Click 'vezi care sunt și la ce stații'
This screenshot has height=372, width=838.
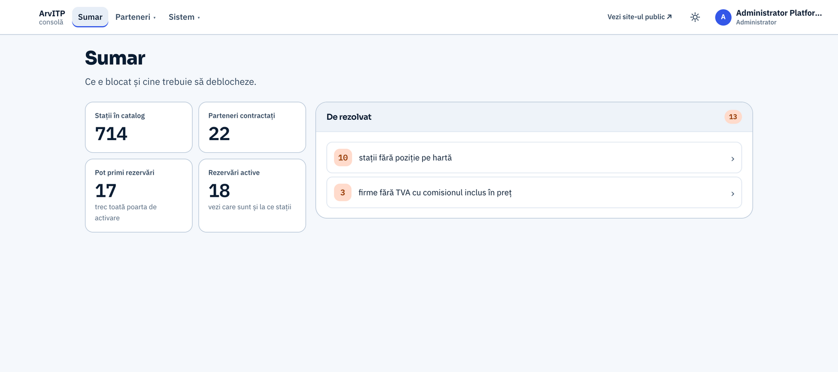pyautogui.click(x=250, y=207)
